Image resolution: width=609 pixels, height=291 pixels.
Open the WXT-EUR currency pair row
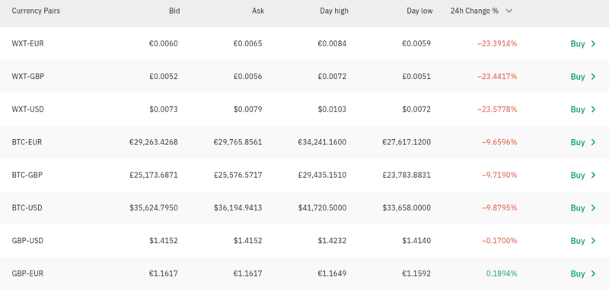point(304,44)
